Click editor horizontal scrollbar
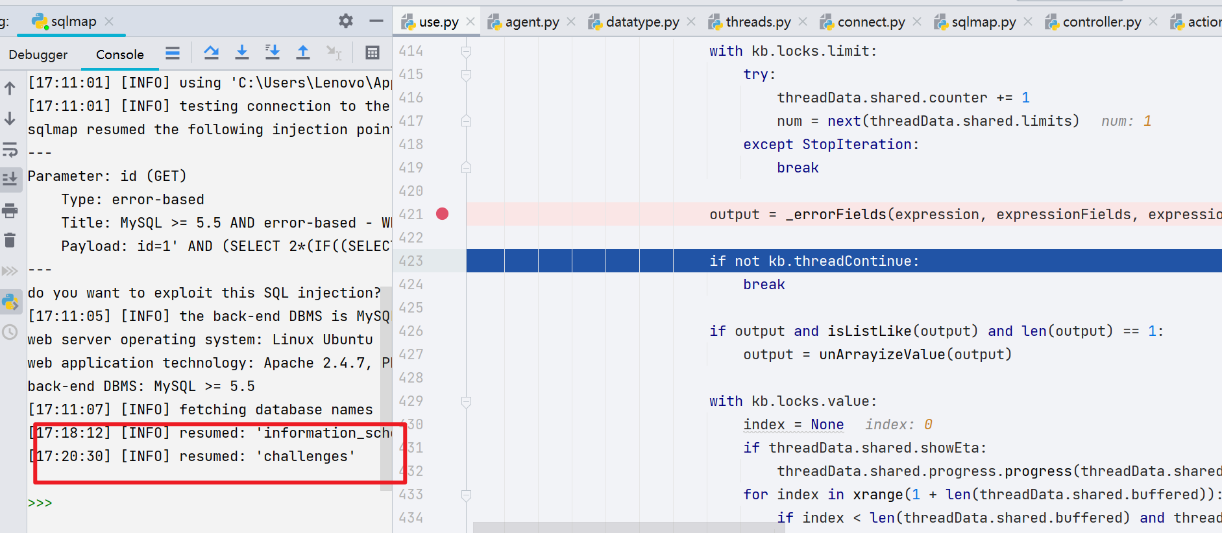 [x=629, y=528]
